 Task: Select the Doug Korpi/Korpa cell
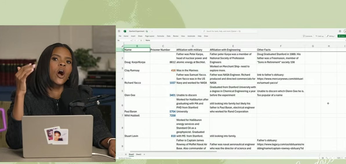(137, 58)
